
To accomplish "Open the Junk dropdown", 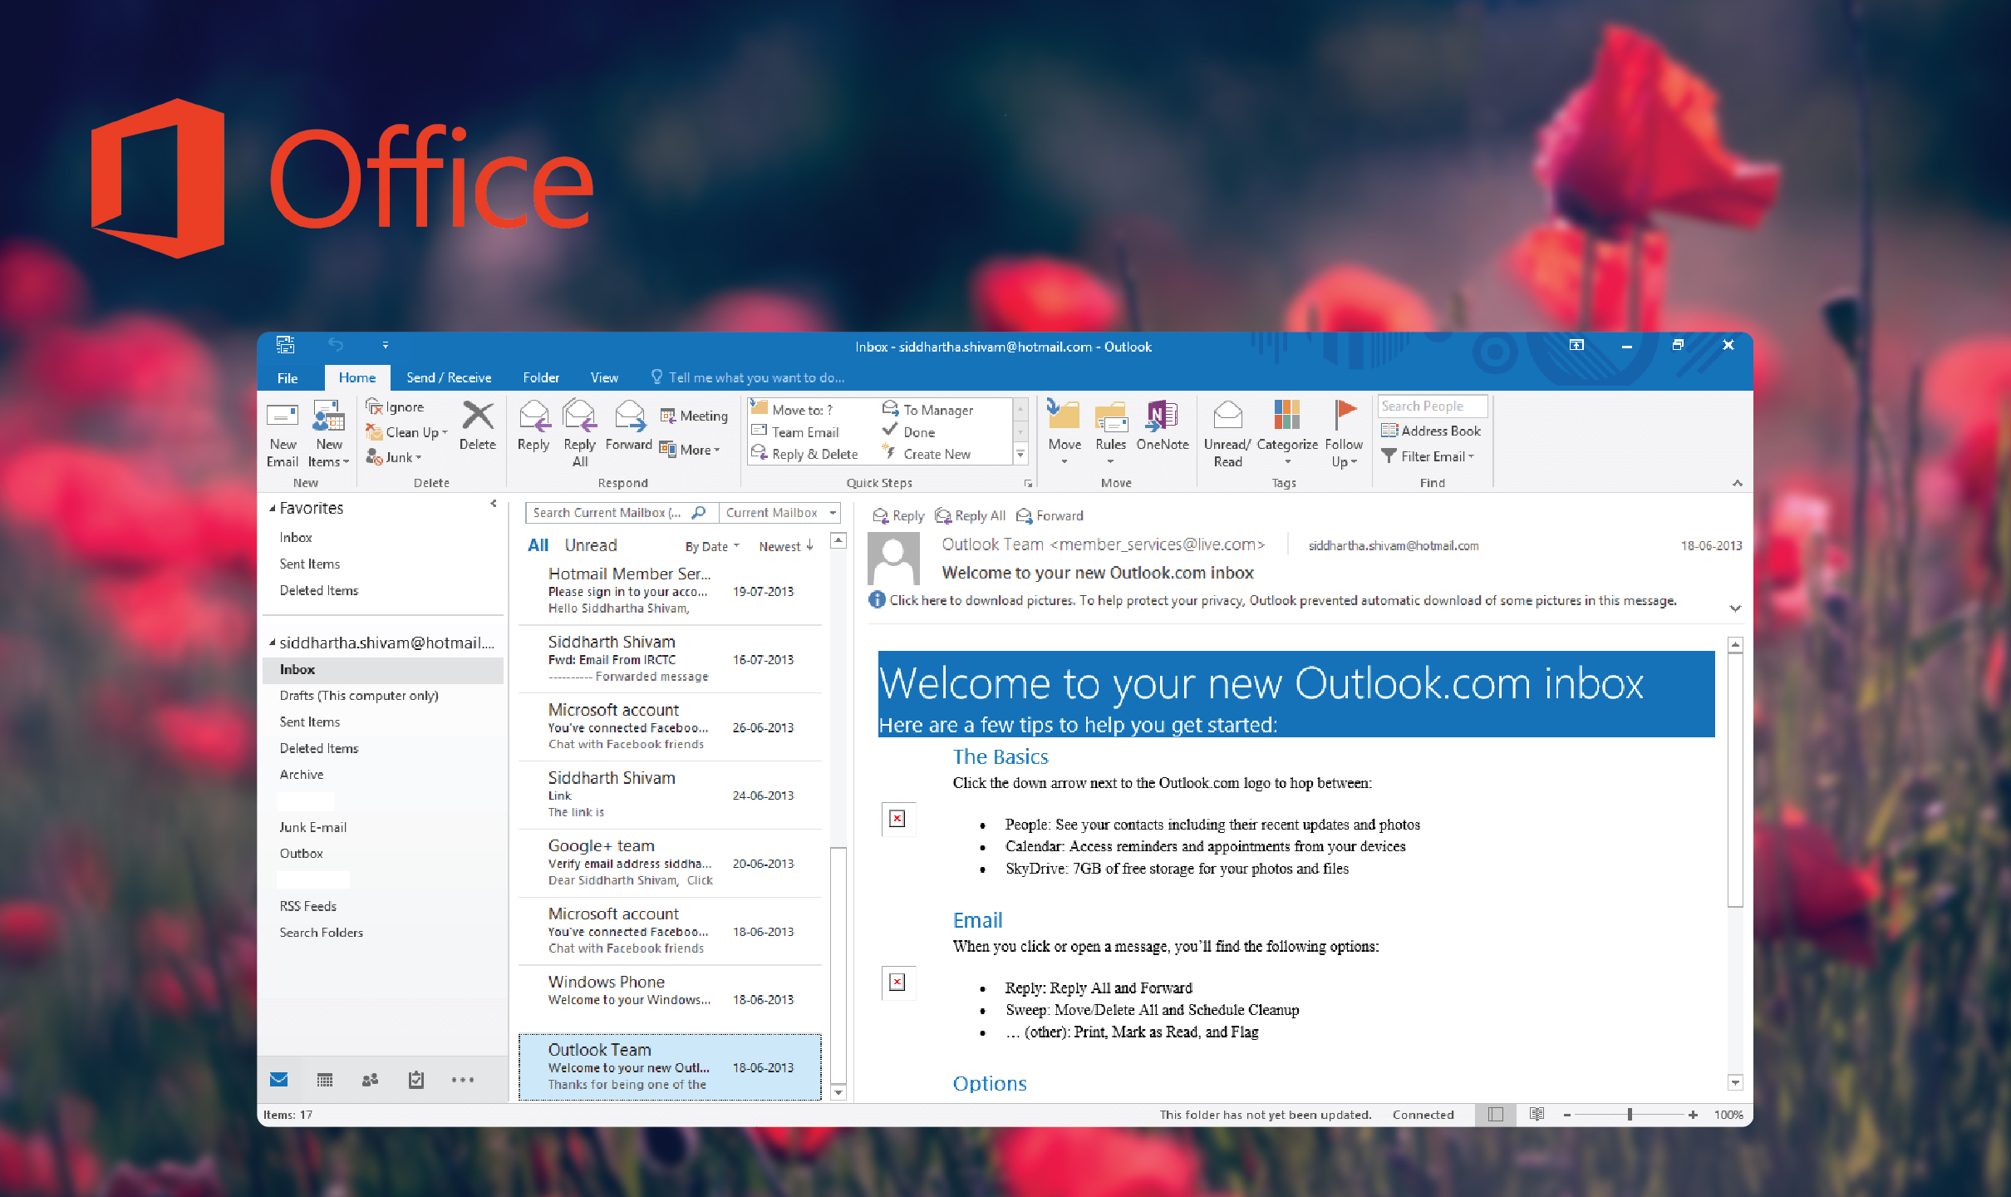I will point(394,457).
